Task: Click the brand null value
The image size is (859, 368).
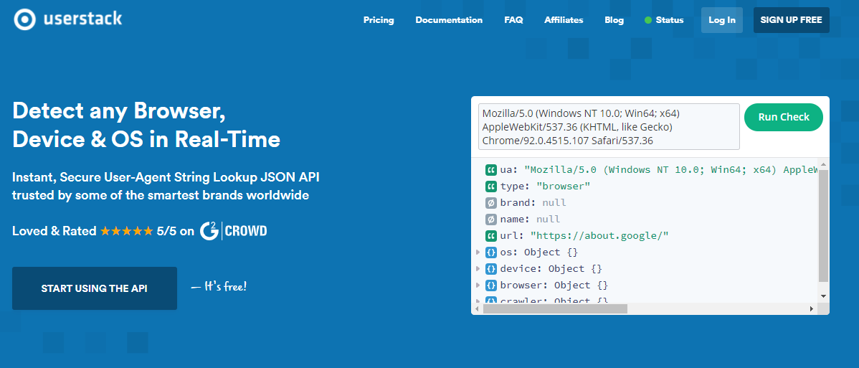Action: 554,203
